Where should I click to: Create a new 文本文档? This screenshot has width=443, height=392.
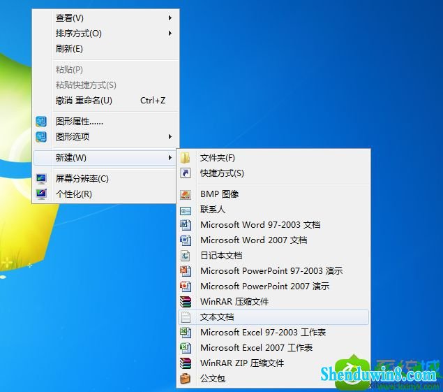[273, 317]
